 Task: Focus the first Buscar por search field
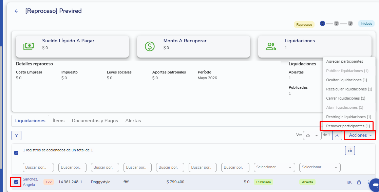38,167
